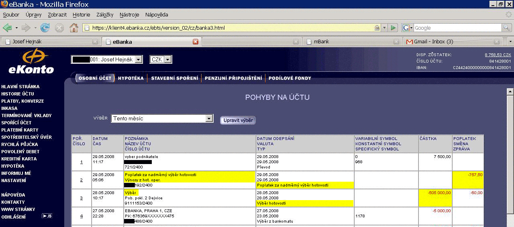Open the CZK currency dropdown
This screenshot has width=514, height=227.
click(168, 59)
